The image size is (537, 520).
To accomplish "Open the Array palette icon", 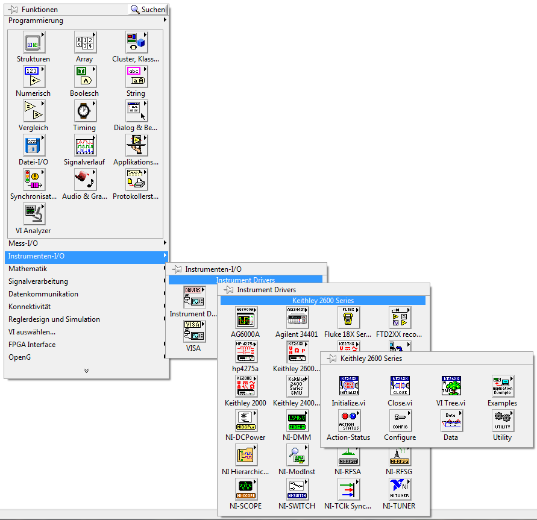I will tap(85, 42).
